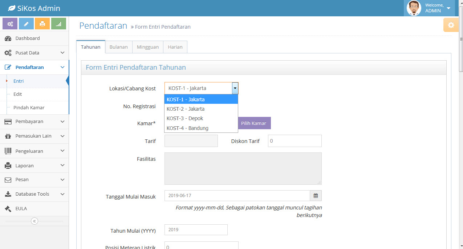Expand the Laporan menu chevron
463x249 pixels.
point(62,165)
